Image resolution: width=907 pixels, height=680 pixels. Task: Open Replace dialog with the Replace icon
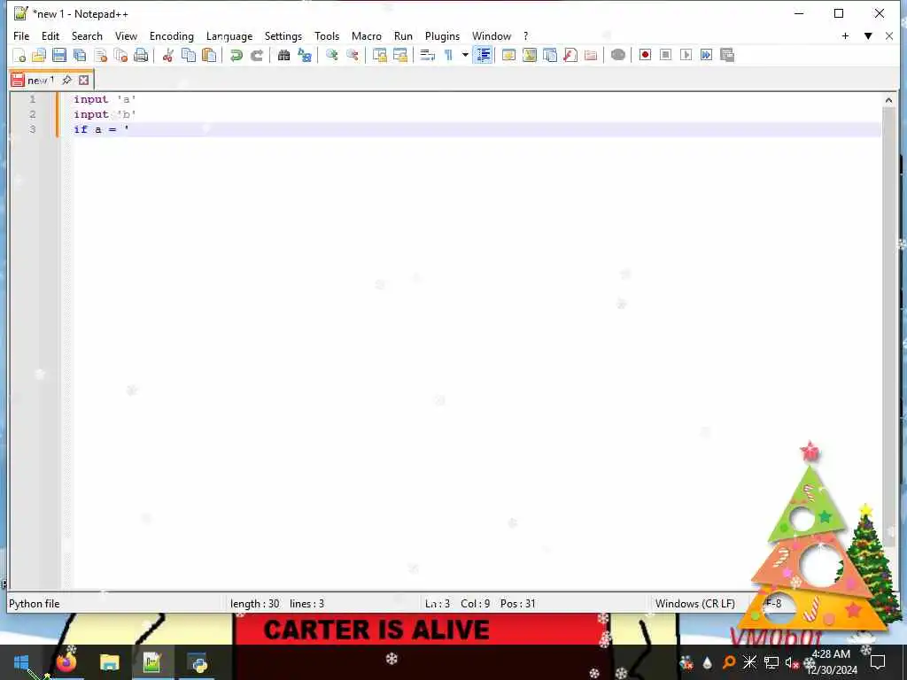[x=305, y=55]
